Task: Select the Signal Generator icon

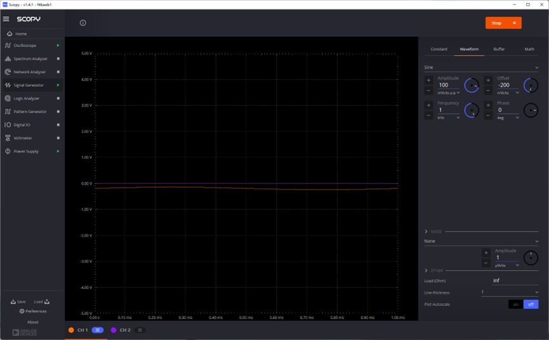Action: click(x=8, y=85)
